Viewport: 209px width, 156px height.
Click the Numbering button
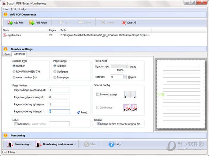point(19,144)
